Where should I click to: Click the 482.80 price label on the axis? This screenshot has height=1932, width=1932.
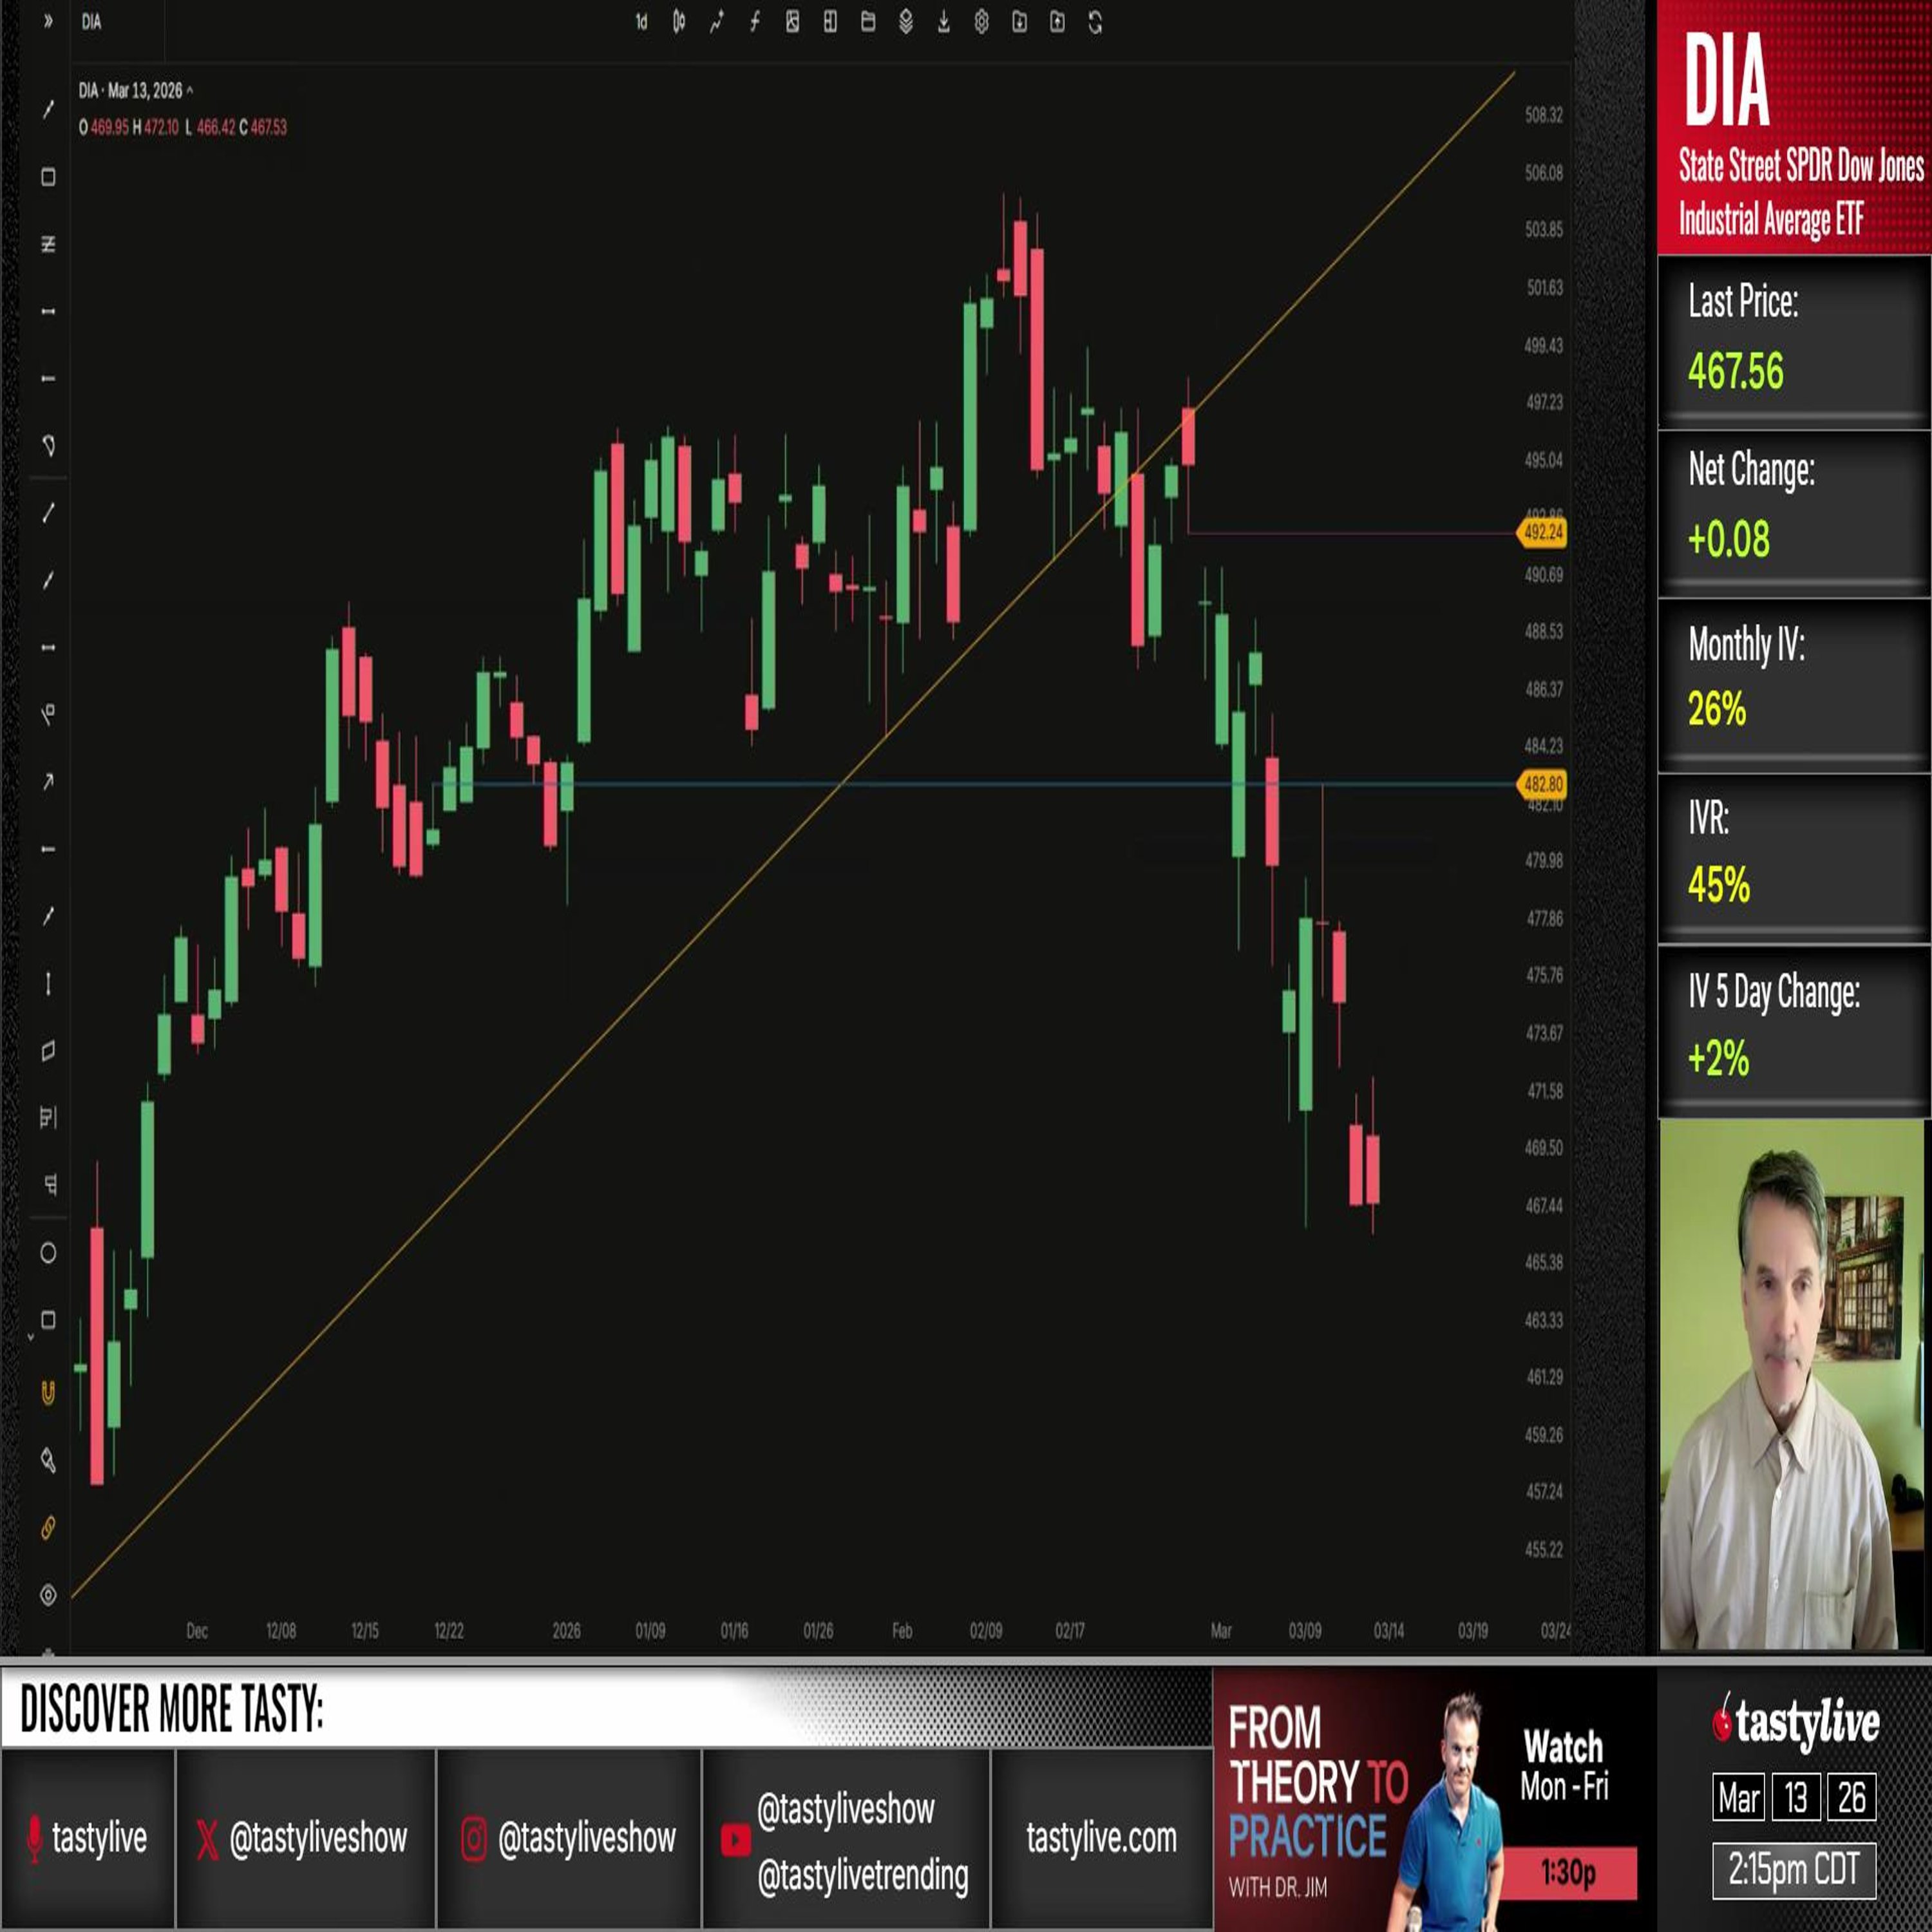[x=1542, y=785]
